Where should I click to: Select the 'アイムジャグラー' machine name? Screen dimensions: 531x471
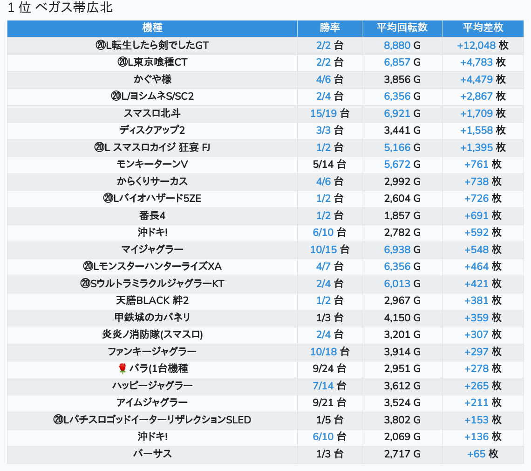[x=152, y=403]
